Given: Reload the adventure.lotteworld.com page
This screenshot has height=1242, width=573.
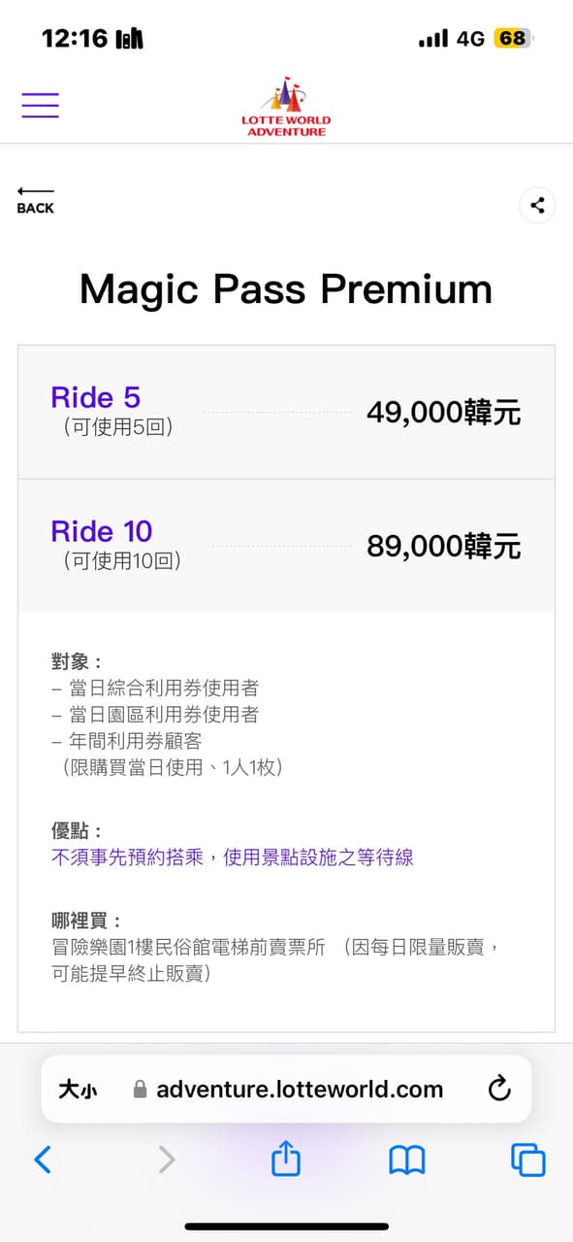Looking at the screenshot, I should pyautogui.click(x=499, y=1089).
